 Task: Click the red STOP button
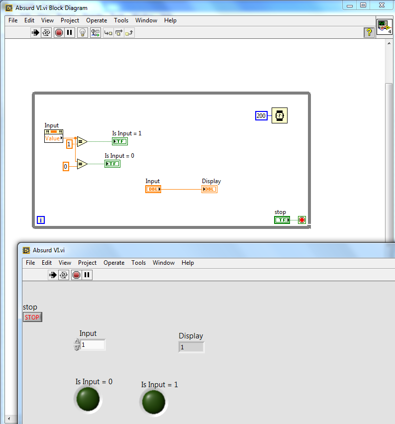[x=32, y=317]
